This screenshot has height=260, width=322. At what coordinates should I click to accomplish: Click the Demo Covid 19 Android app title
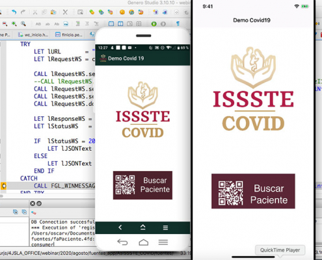[126, 58]
